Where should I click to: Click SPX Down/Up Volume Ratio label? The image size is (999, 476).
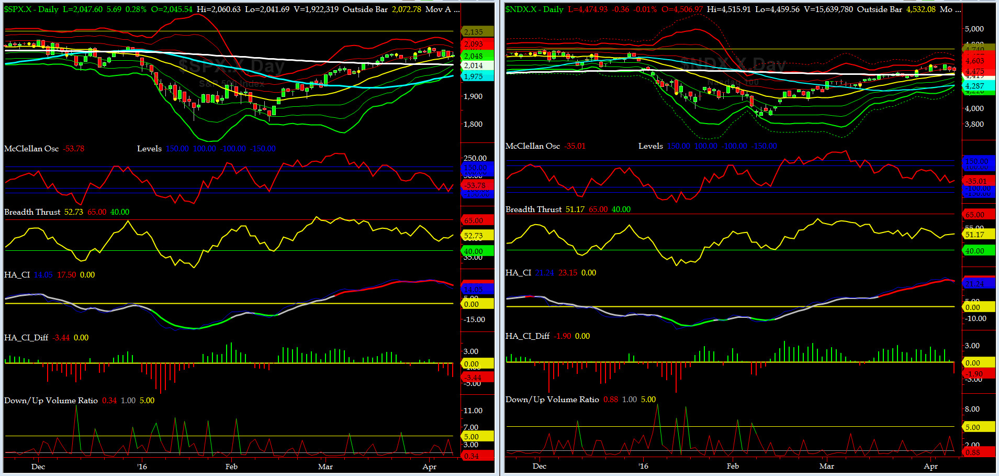51,401
